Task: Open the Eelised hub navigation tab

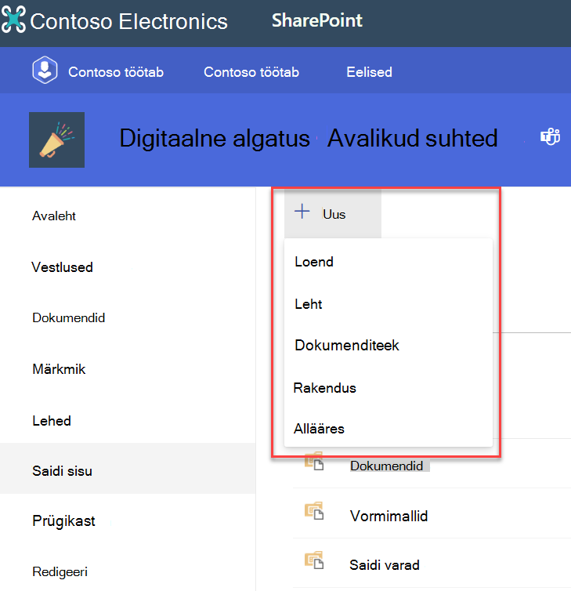Action: point(369,71)
